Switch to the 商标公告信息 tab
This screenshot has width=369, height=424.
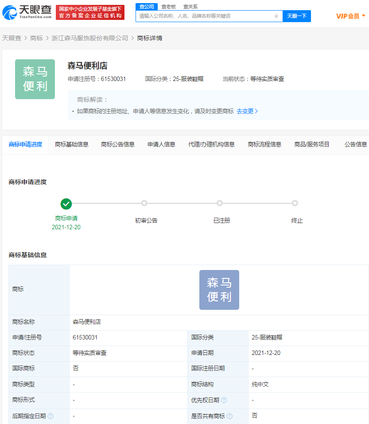pos(118,145)
